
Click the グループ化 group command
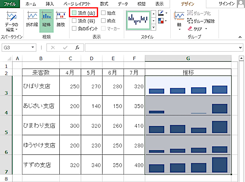(x=199, y=13)
